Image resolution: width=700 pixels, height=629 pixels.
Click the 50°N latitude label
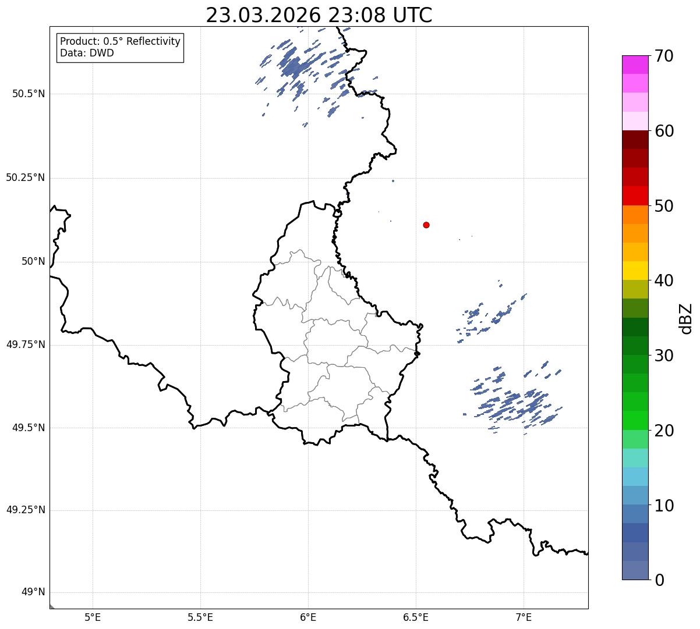click(x=33, y=261)
